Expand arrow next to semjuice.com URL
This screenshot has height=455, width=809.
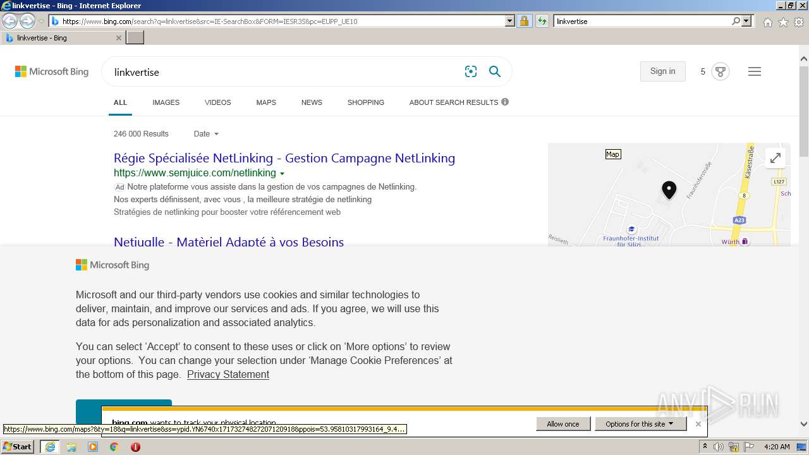[x=282, y=174]
